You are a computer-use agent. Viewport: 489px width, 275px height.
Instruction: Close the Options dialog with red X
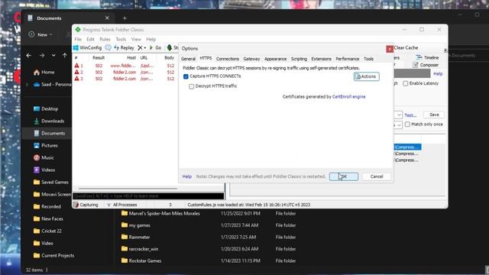coord(390,49)
